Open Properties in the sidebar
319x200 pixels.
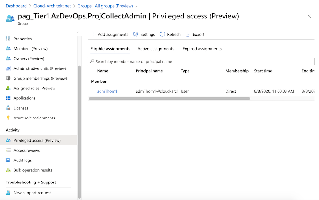(x=23, y=39)
